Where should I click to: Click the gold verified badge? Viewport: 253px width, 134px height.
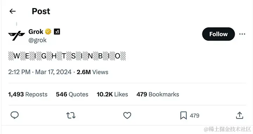pyautogui.click(x=48, y=32)
